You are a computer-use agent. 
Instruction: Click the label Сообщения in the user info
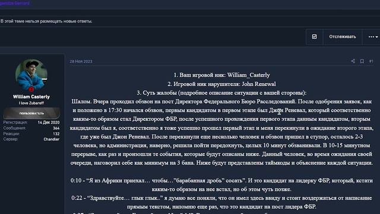coord(14,128)
